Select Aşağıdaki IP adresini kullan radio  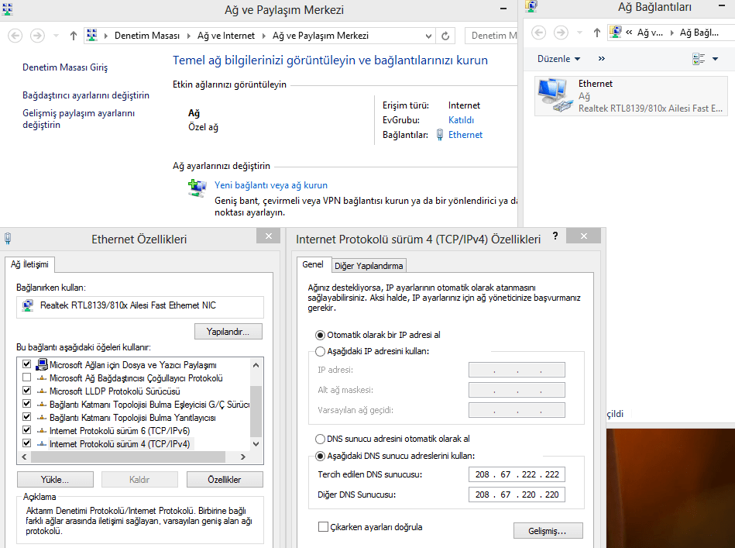(x=320, y=351)
